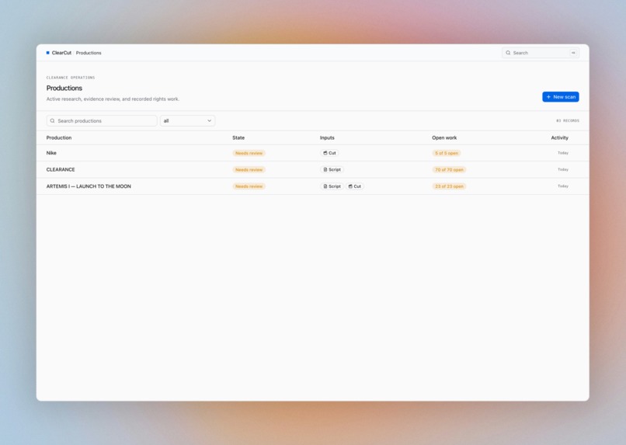This screenshot has width=626, height=445.
Task: Click the Inputs column header
Action: (x=327, y=137)
